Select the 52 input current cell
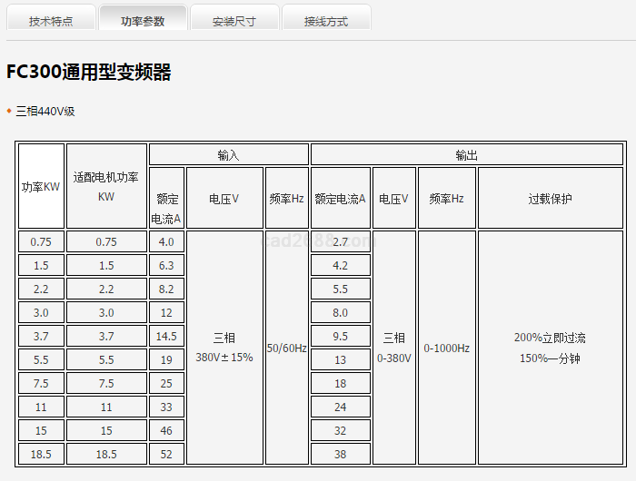Image resolution: width=636 pixels, height=481 pixels. click(x=166, y=454)
